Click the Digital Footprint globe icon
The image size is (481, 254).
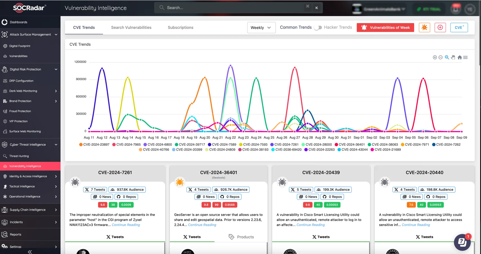click(5, 46)
